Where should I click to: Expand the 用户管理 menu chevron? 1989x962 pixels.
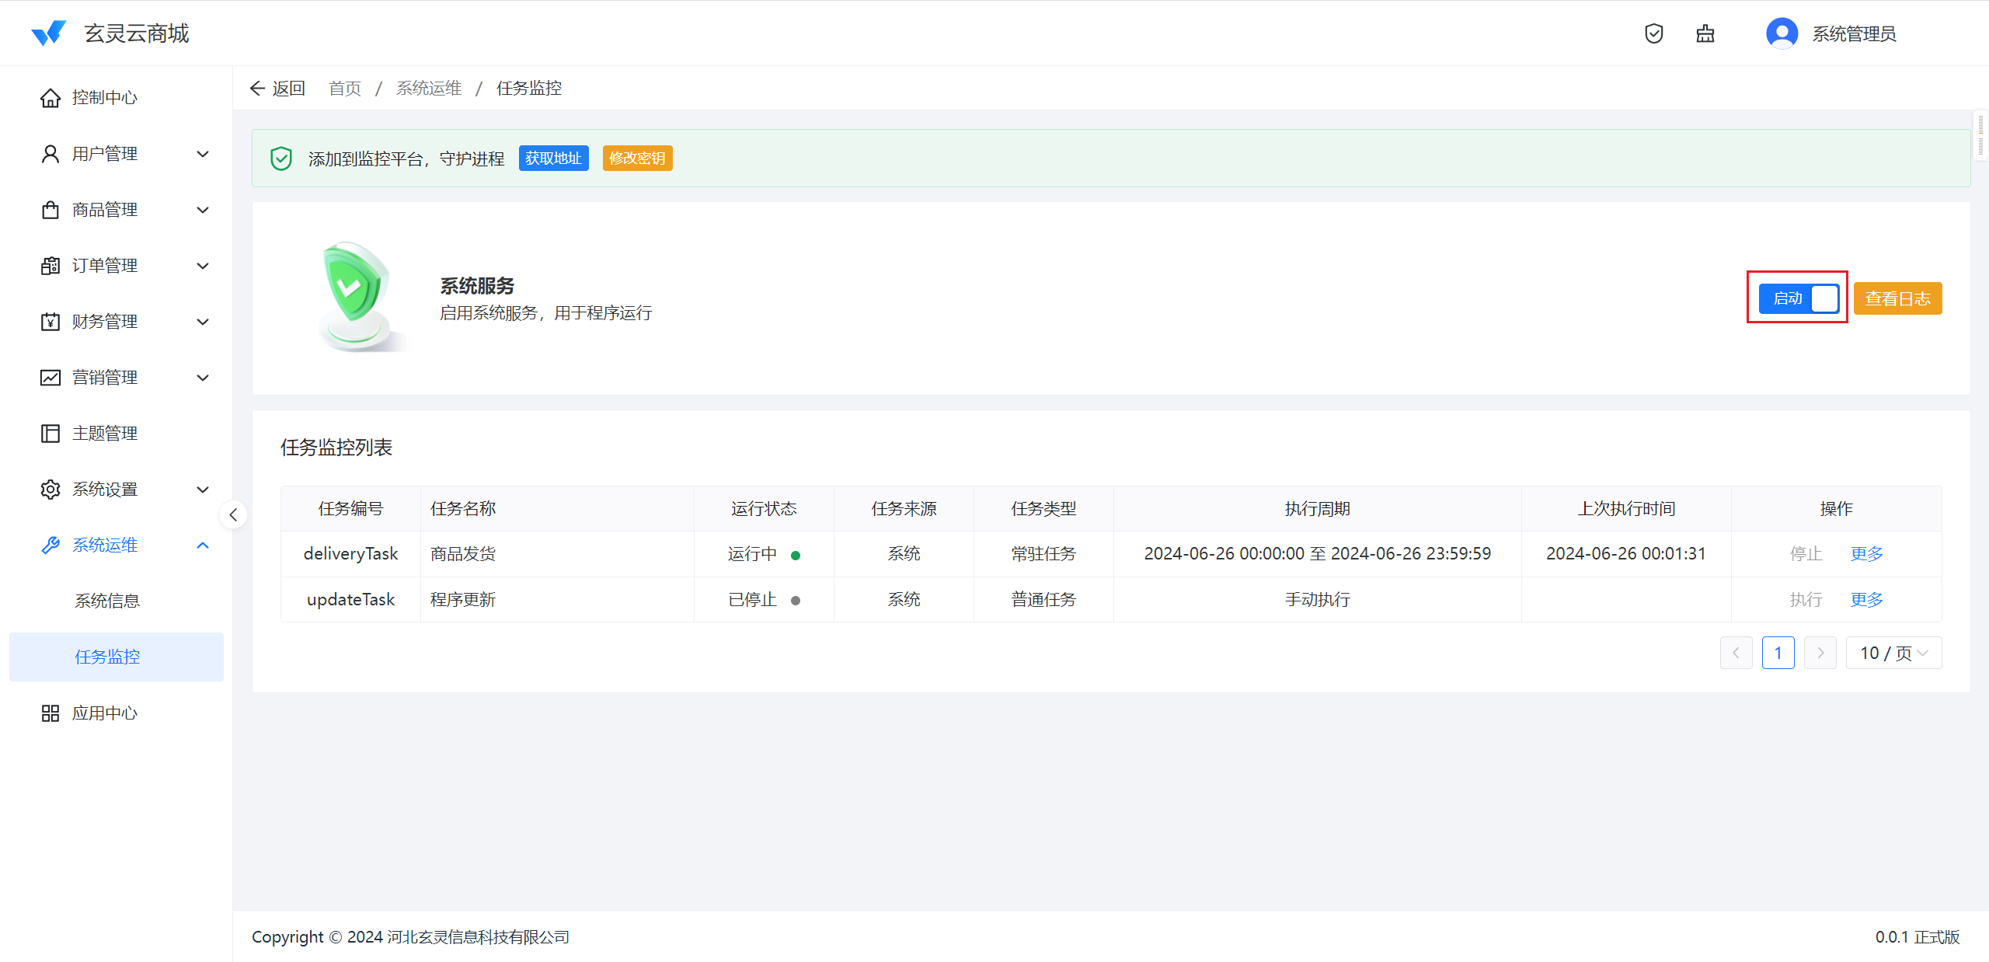coord(203,154)
